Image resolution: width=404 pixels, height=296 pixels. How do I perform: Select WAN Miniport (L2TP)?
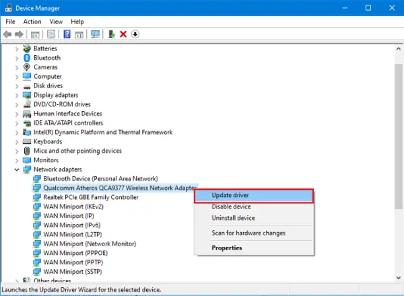[73, 234]
